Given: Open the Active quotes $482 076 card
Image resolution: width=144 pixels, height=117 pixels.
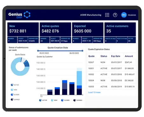Looking at the screenshot, I should pyautogui.click(x=55, y=29).
